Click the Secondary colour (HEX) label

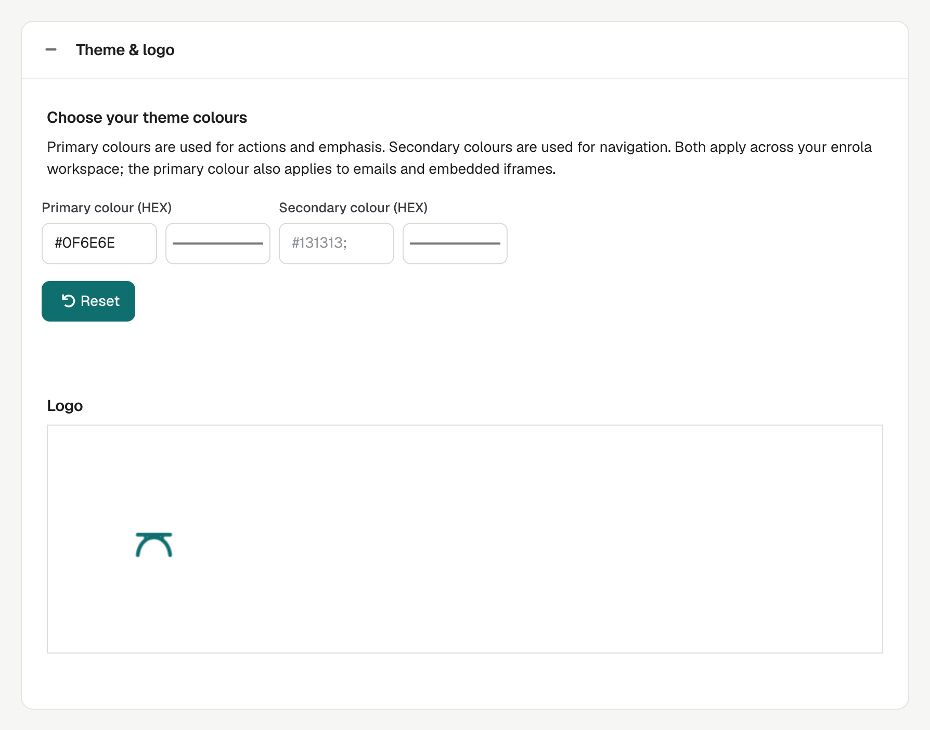tap(353, 208)
